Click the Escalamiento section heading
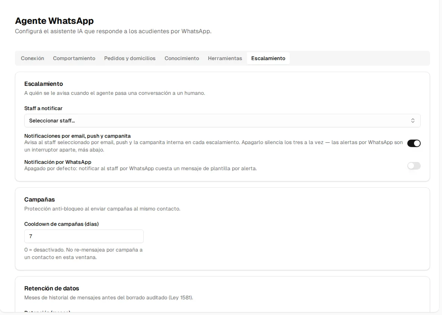Viewport: 442px width, 315px height. (44, 84)
